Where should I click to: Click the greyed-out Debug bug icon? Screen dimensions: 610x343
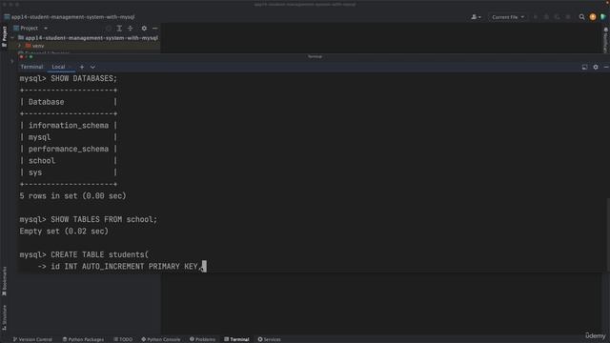(x=546, y=17)
